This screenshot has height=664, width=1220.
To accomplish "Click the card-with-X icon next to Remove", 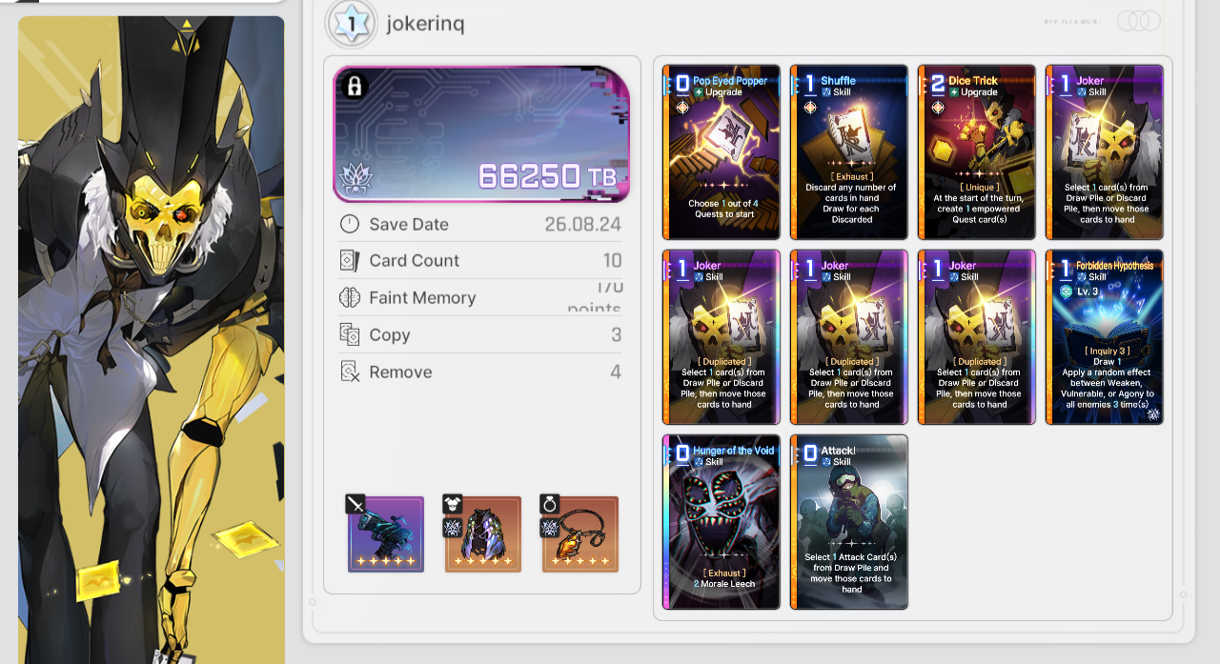I will [x=350, y=372].
